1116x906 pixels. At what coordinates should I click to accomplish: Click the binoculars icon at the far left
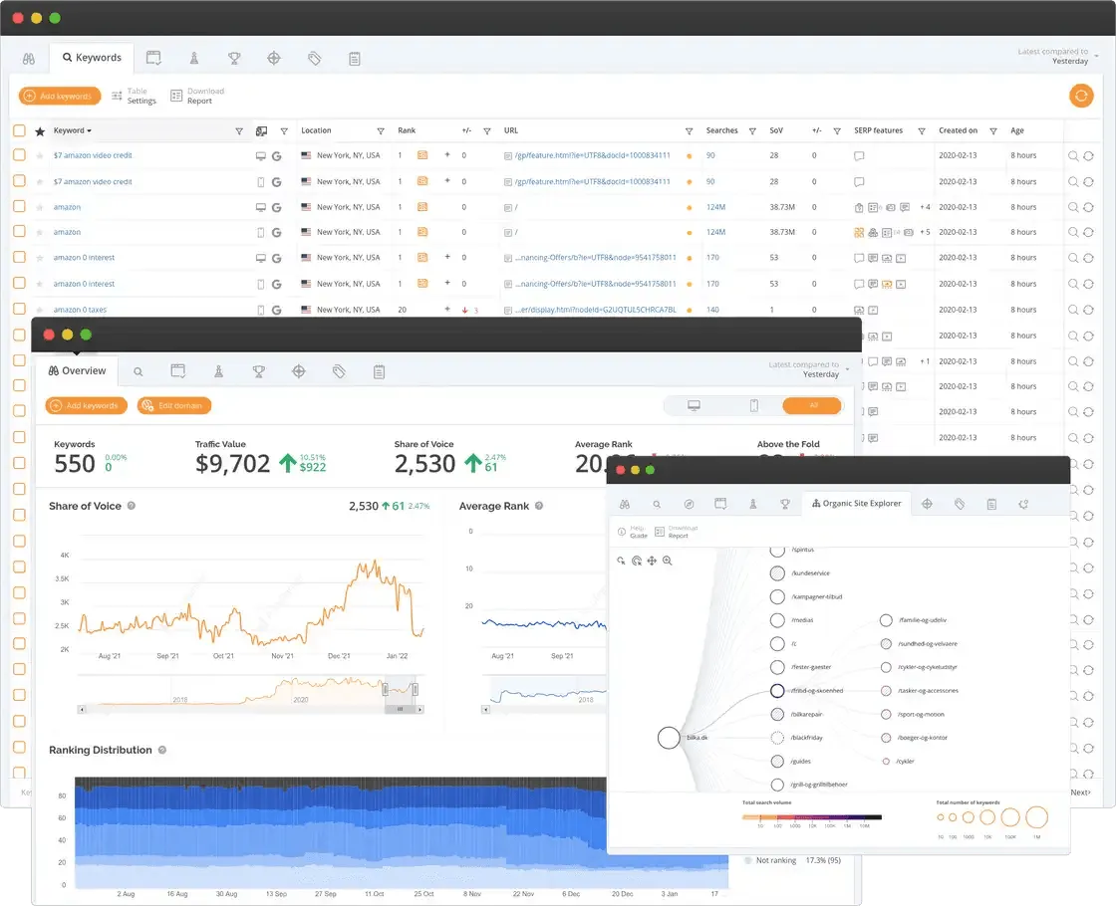[x=27, y=58]
